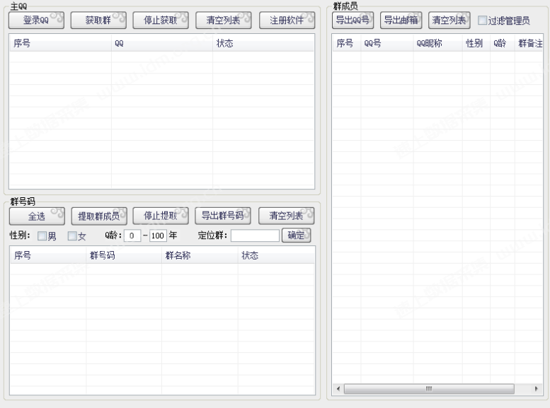Click the 确定 button
This screenshot has width=550, height=408.
click(x=297, y=235)
